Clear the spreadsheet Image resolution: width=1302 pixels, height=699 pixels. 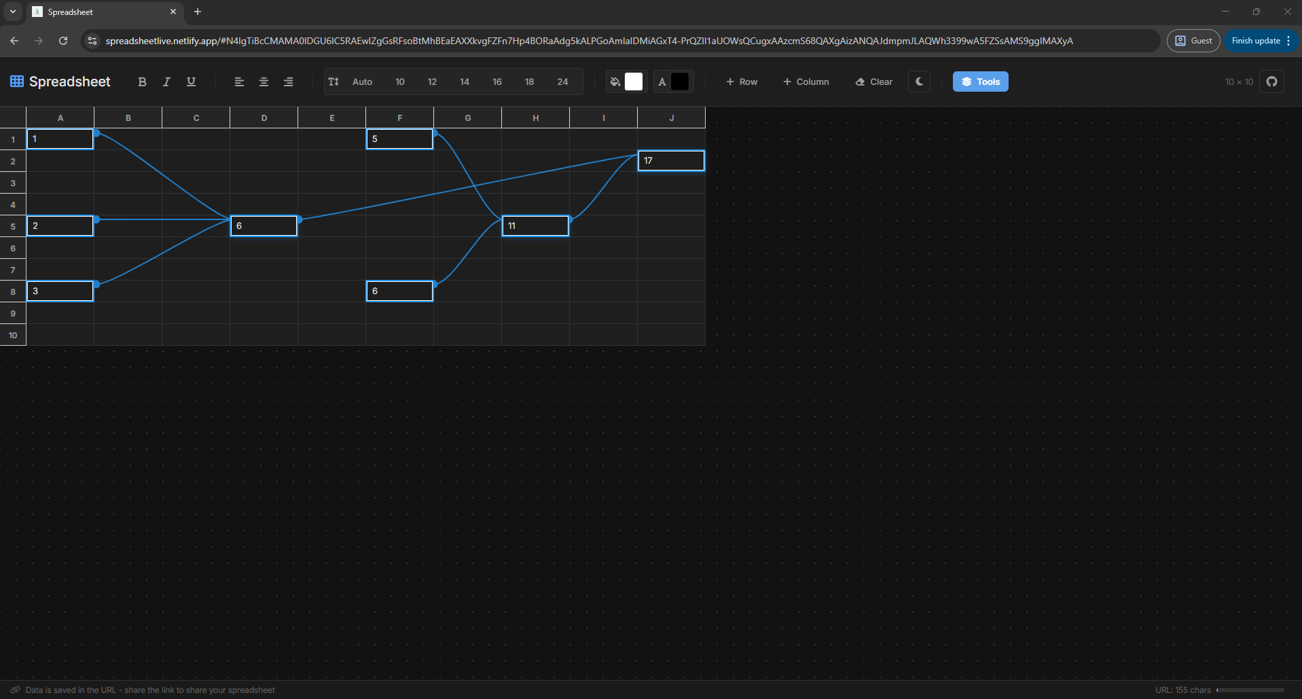(x=874, y=82)
